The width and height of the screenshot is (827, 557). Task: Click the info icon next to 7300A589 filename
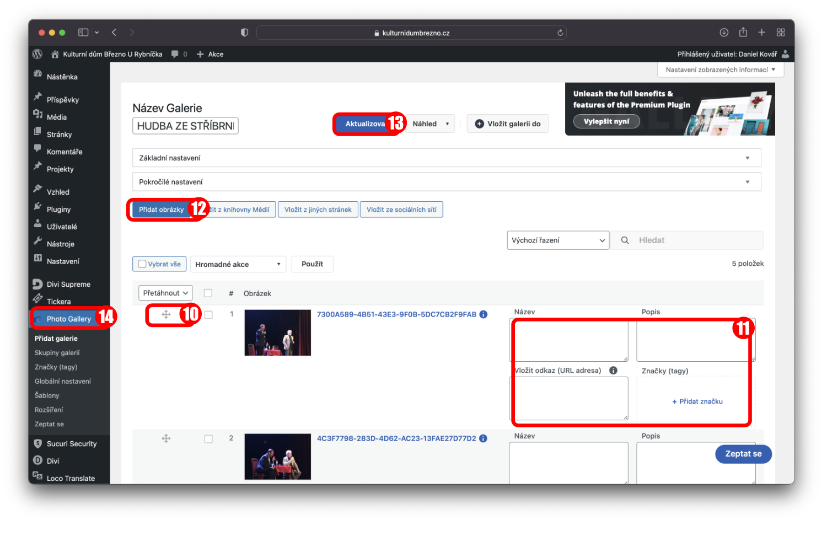click(x=484, y=314)
